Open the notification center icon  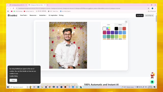coord(155,87)
